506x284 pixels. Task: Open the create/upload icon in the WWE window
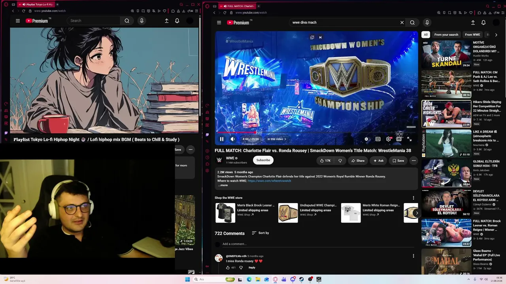pos(473,22)
